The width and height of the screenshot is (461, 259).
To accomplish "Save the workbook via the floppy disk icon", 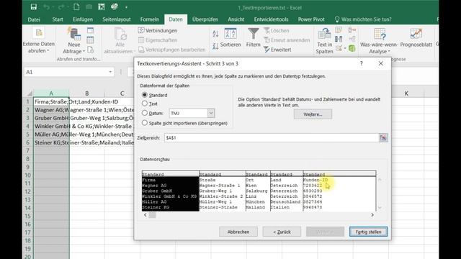I will click(x=34, y=7).
